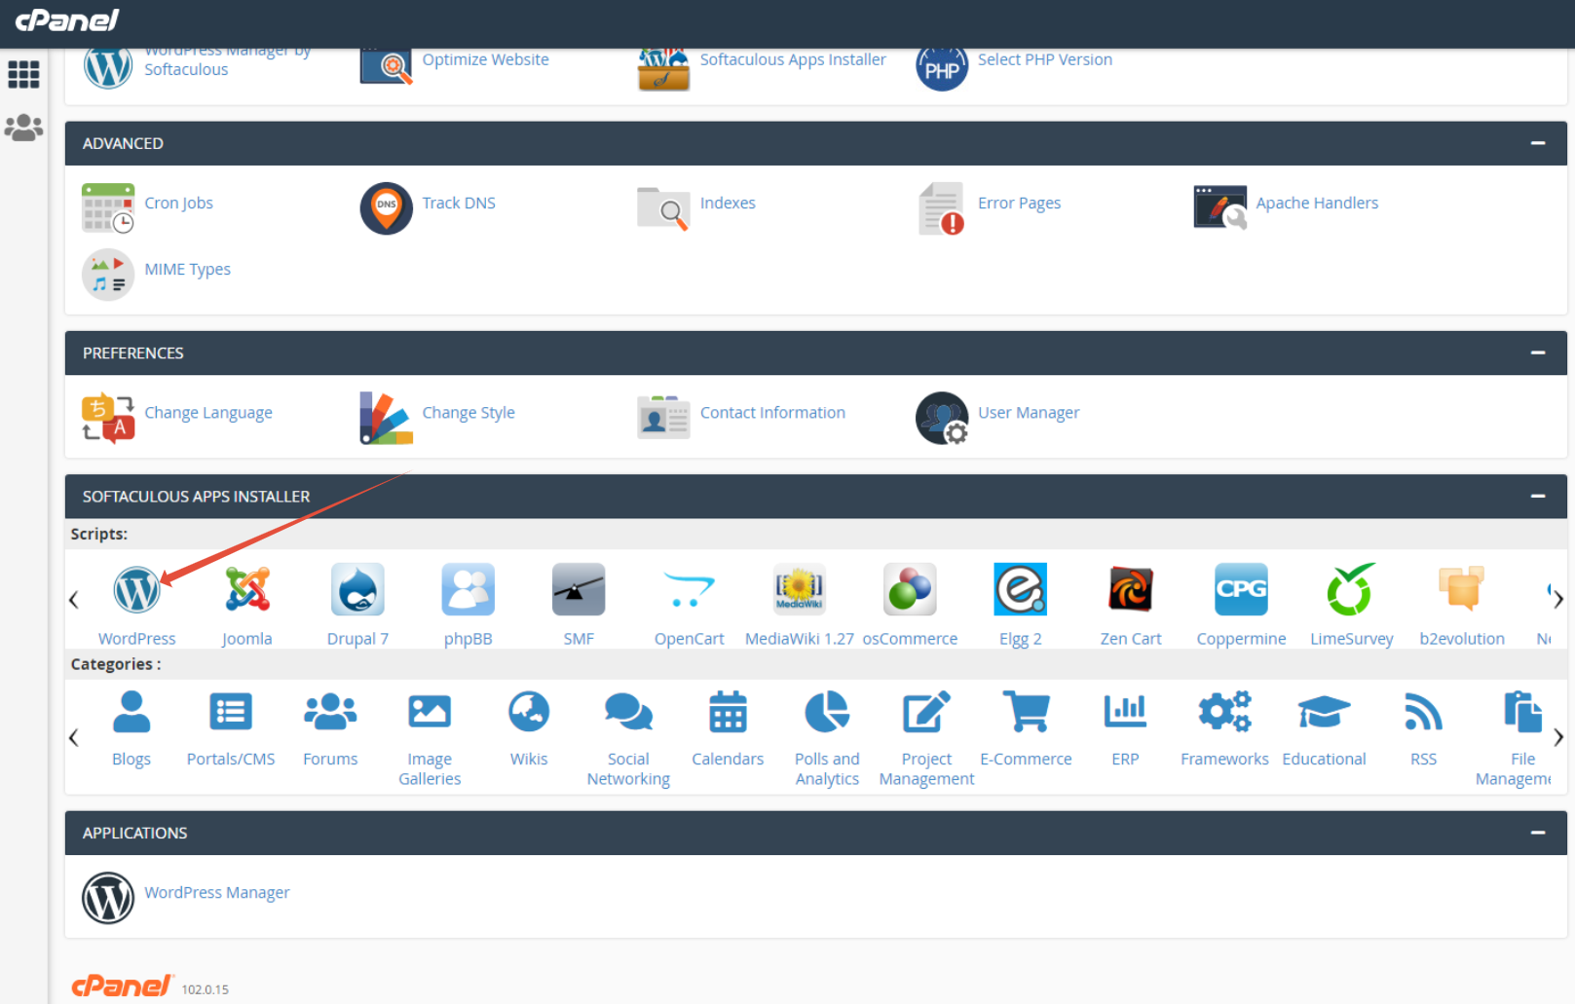The image size is (1575, 1004).
Task: Open the Cron Jobs icon
Action: (x=108, y=208)
